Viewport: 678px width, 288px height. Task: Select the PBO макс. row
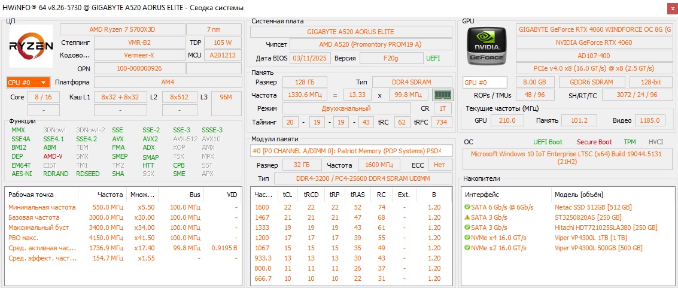(x=123, y=237)
